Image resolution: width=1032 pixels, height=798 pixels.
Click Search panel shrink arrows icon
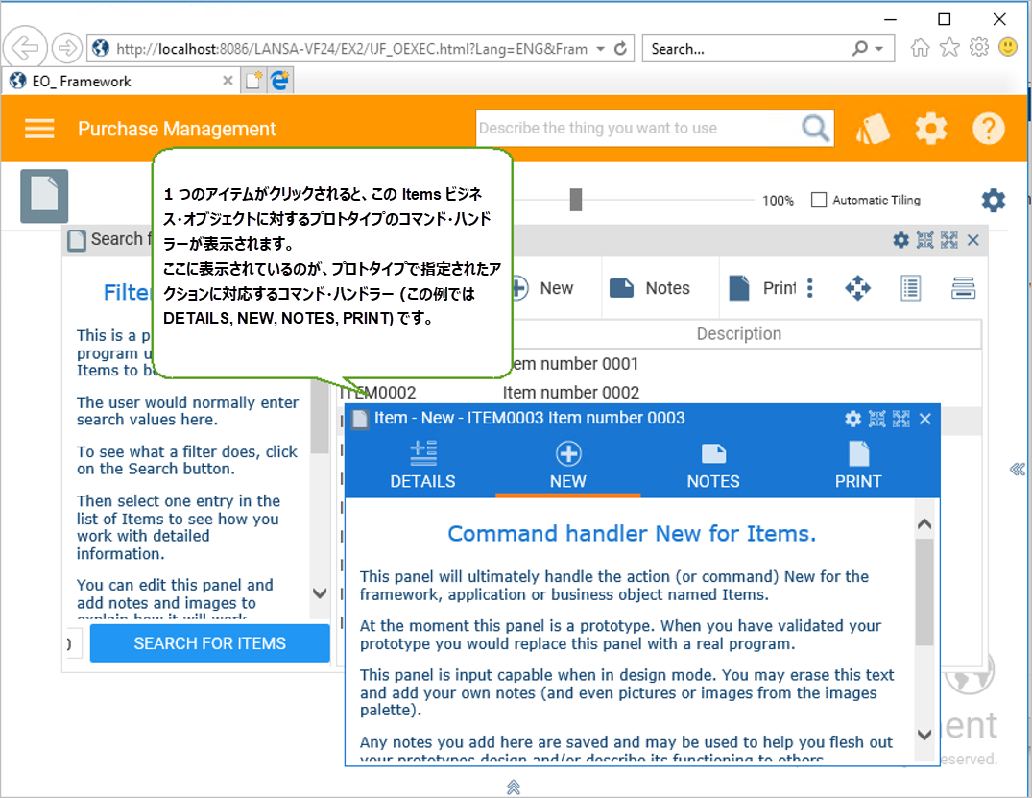point(924,240)
